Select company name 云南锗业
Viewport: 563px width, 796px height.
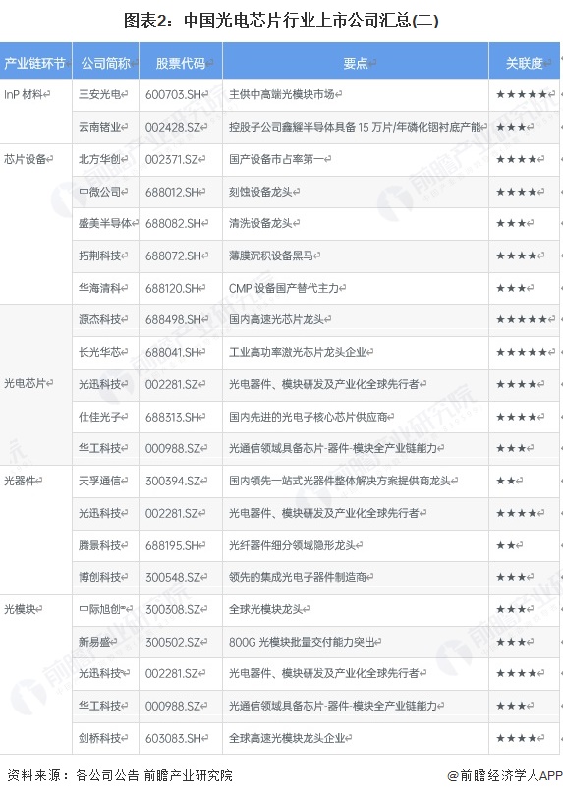pyautogui.click(x=99, y=127)
